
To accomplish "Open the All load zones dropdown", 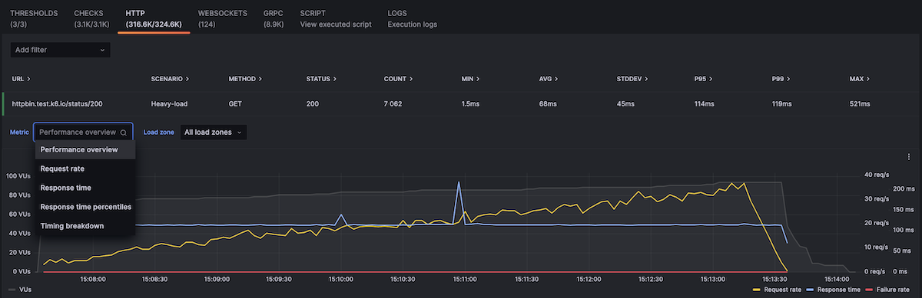I will [x=214, y=132].
